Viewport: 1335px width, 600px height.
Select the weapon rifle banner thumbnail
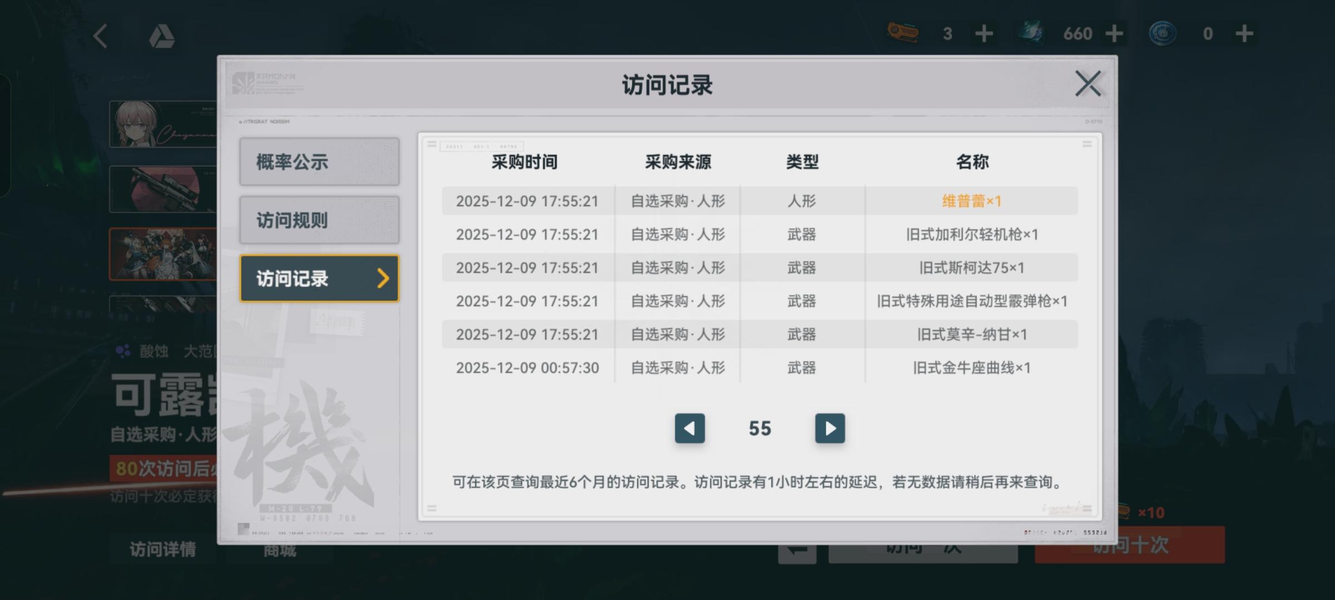coord(162,189)
